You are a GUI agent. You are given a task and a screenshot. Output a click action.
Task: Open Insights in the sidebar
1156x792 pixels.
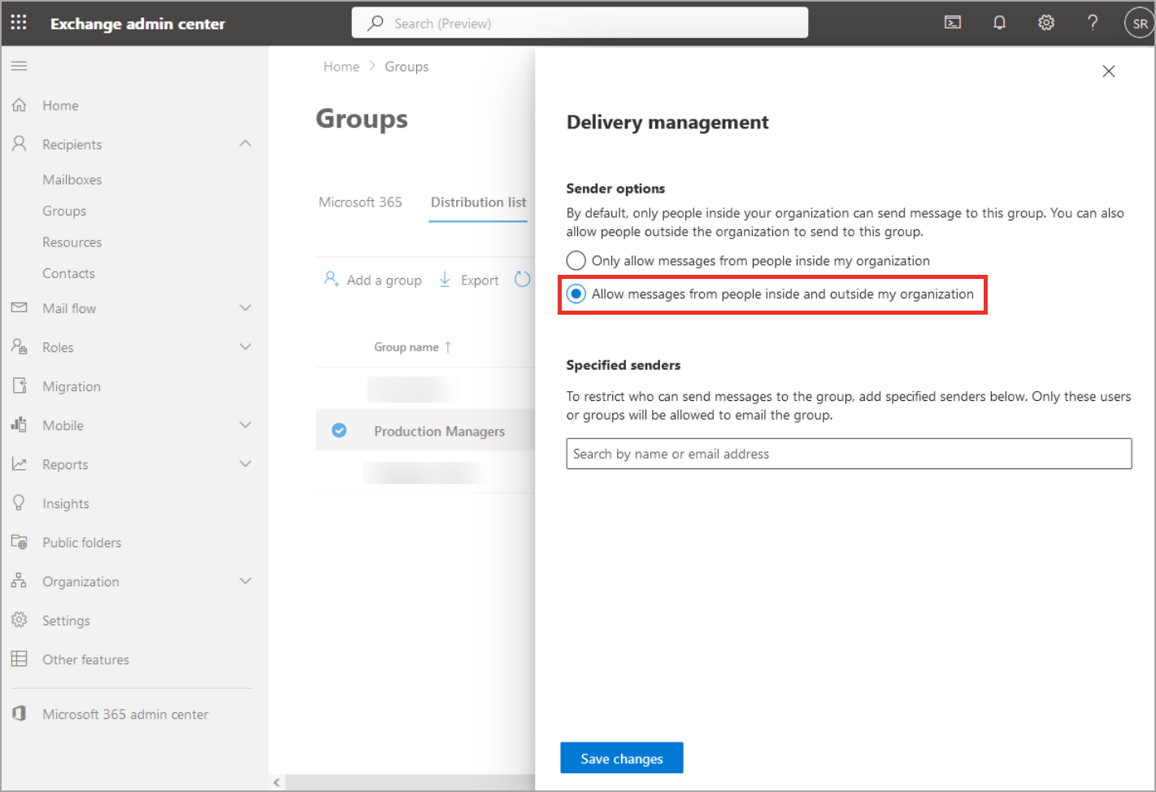(x=66, y=503)
